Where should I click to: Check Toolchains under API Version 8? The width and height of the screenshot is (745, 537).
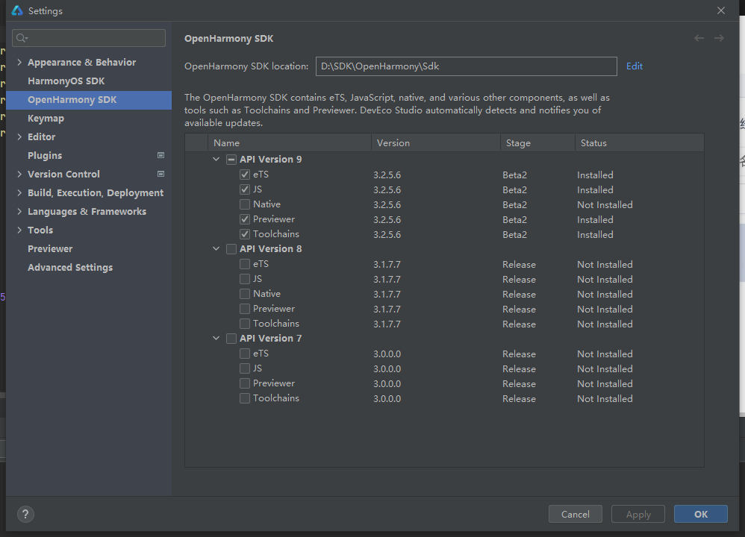[245, 324]
